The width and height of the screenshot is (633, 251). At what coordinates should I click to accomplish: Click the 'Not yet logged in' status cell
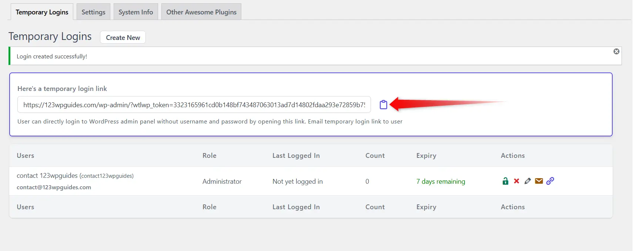click(297, 182)
